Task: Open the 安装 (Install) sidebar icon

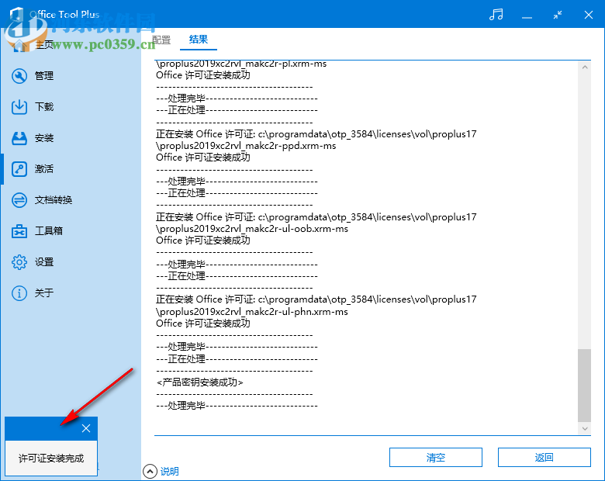Action: (x=19, y=138)
